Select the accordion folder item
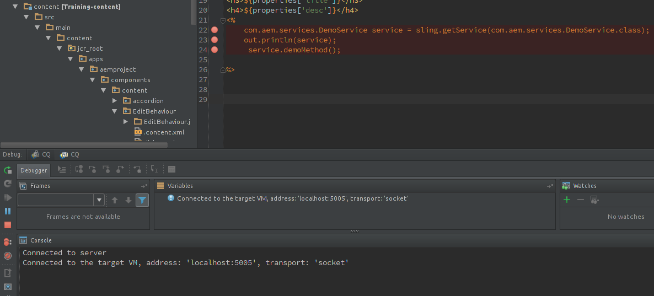Screen dimensions: 654x296 click(x=148, y=101)
